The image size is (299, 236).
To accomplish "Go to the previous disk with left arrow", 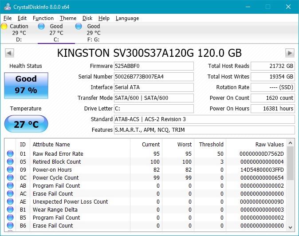I will coord(9,53).
